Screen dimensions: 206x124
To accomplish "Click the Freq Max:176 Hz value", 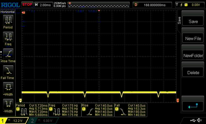I will tap(70, 112).
